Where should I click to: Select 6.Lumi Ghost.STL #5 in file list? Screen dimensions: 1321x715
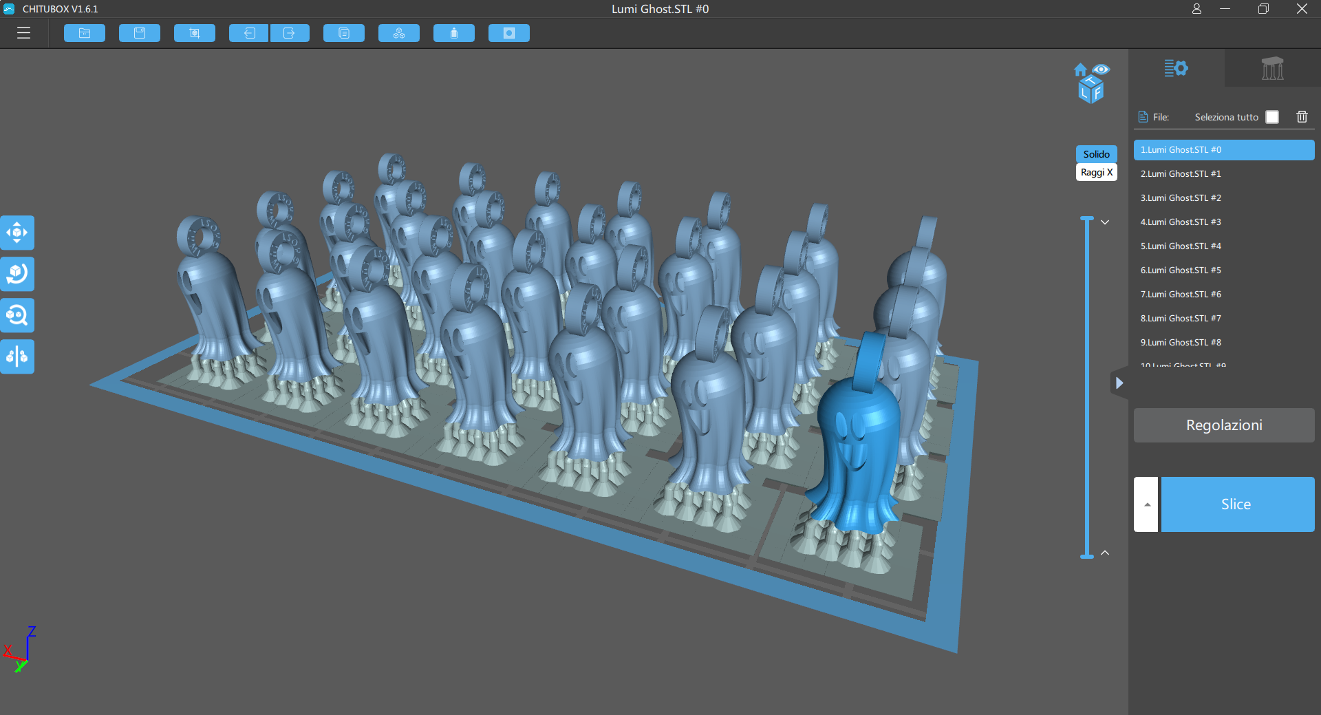pyautogui.click(x=1224, y=270)
